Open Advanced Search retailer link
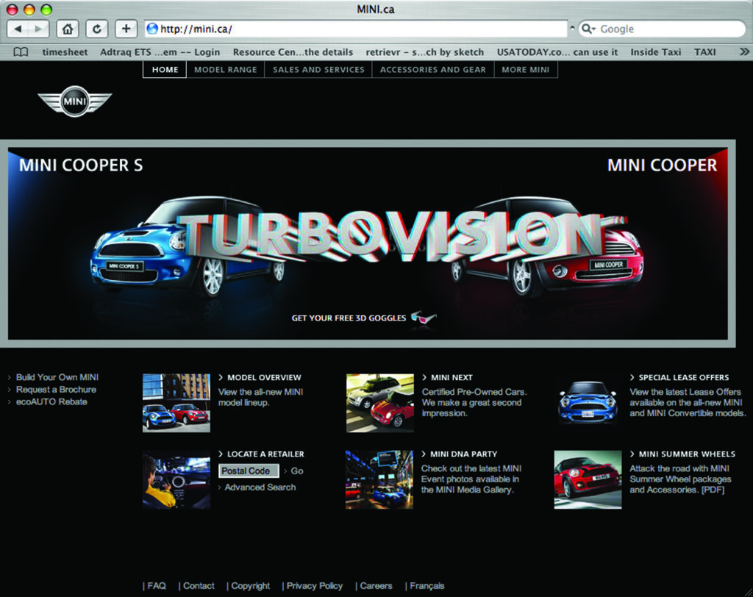 point(260,487)
